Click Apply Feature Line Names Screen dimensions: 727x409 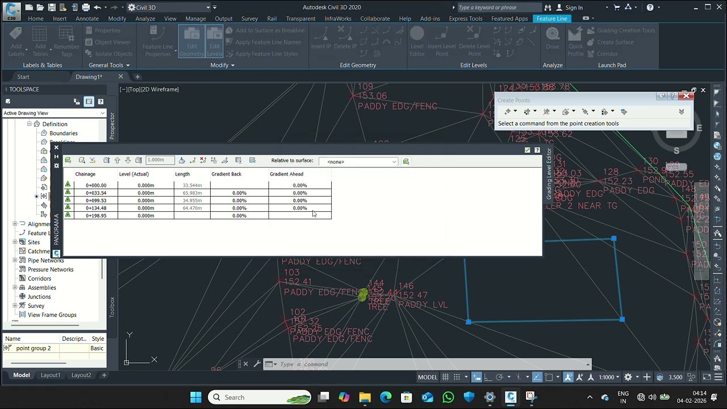click(x=264, y=42)
